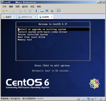Click the message log status bar icon
Screen dimensions: 106x101
pos(101,99)
